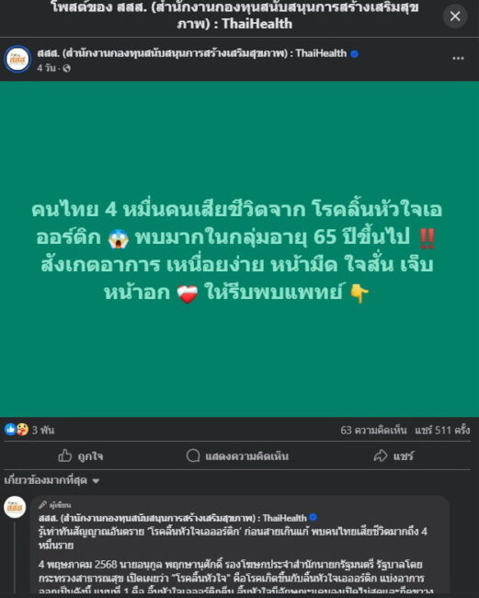Click the ThaiHealth page profile picture

pyautogui.click(x=17, y=59)
